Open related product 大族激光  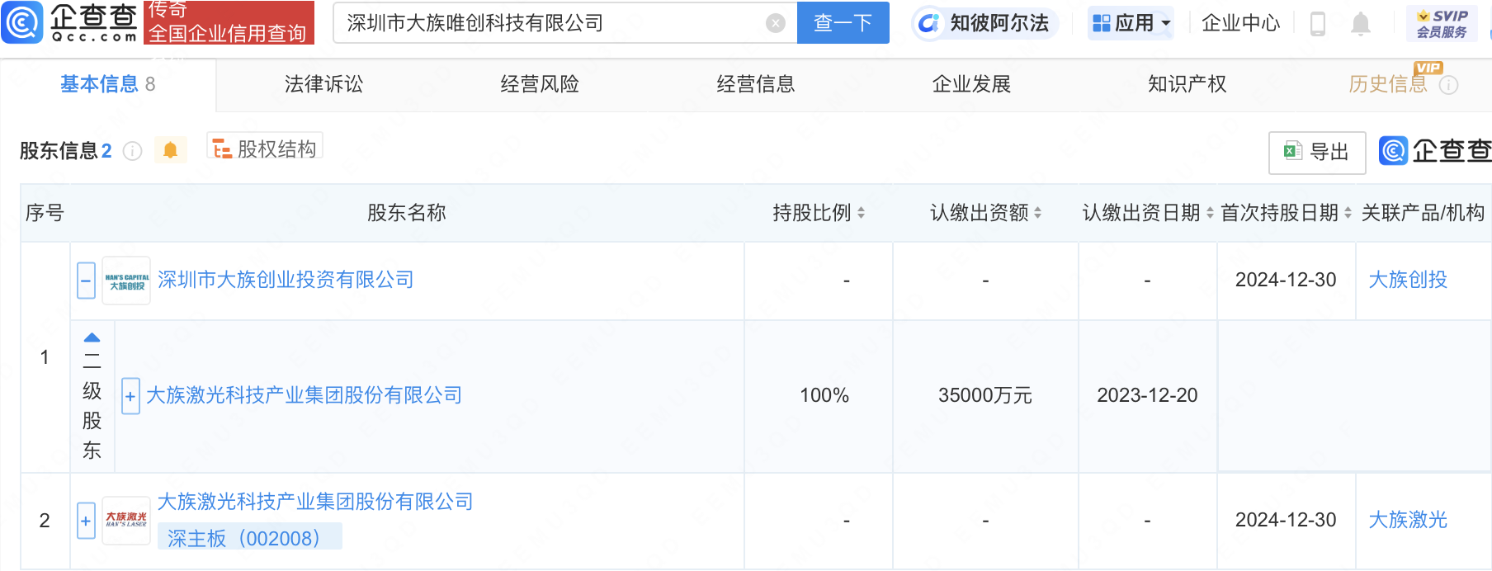tap(1408, 520)
